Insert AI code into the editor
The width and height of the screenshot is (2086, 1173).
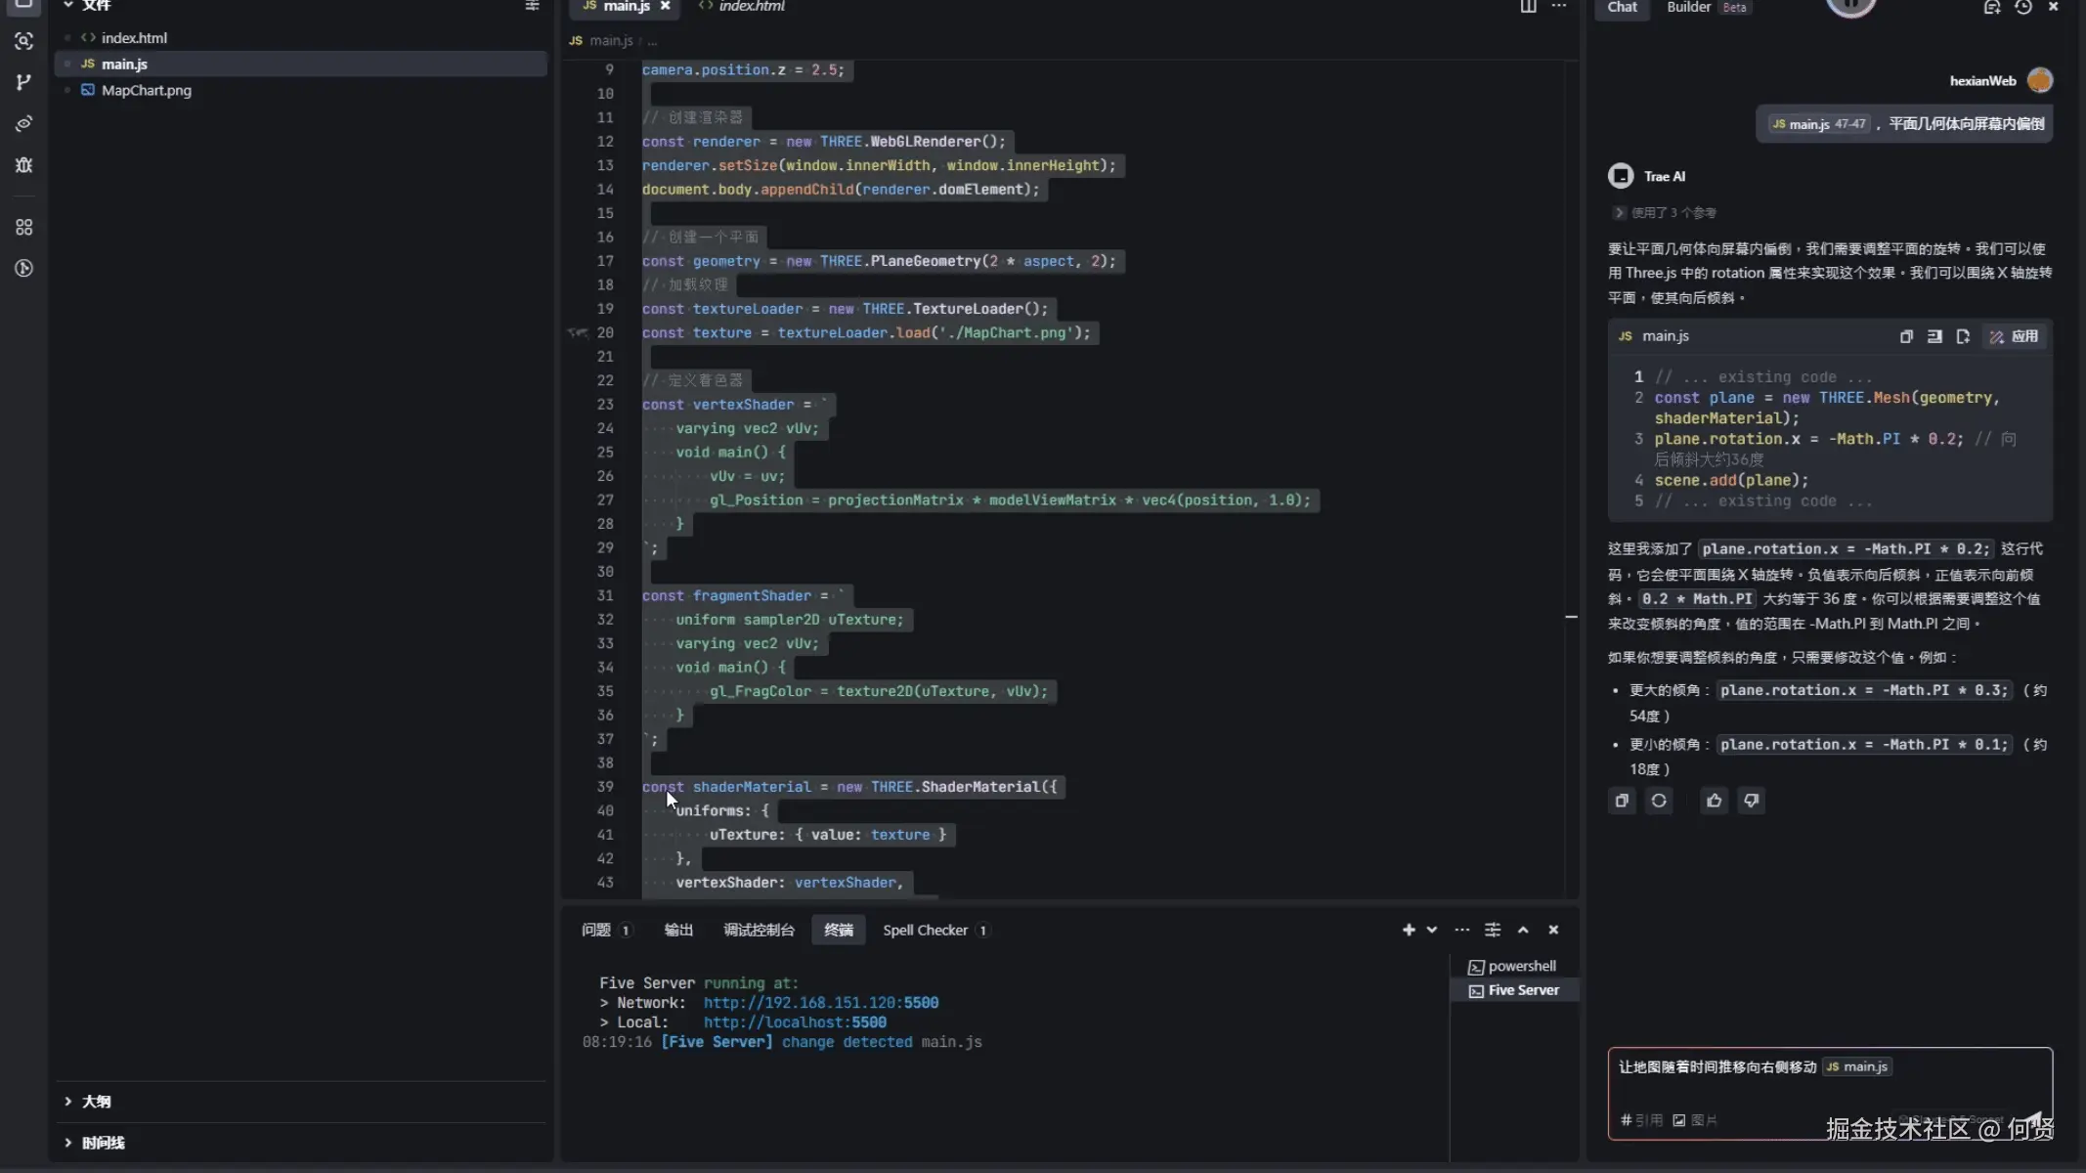pyautogui.click(x=1934, y=336)
